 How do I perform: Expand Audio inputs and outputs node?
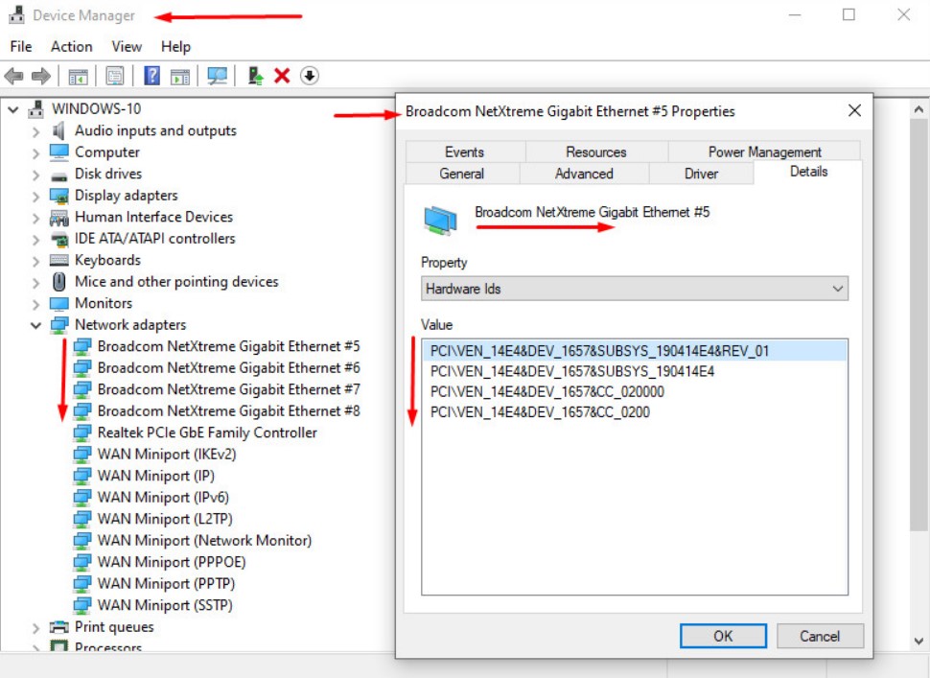36,131
